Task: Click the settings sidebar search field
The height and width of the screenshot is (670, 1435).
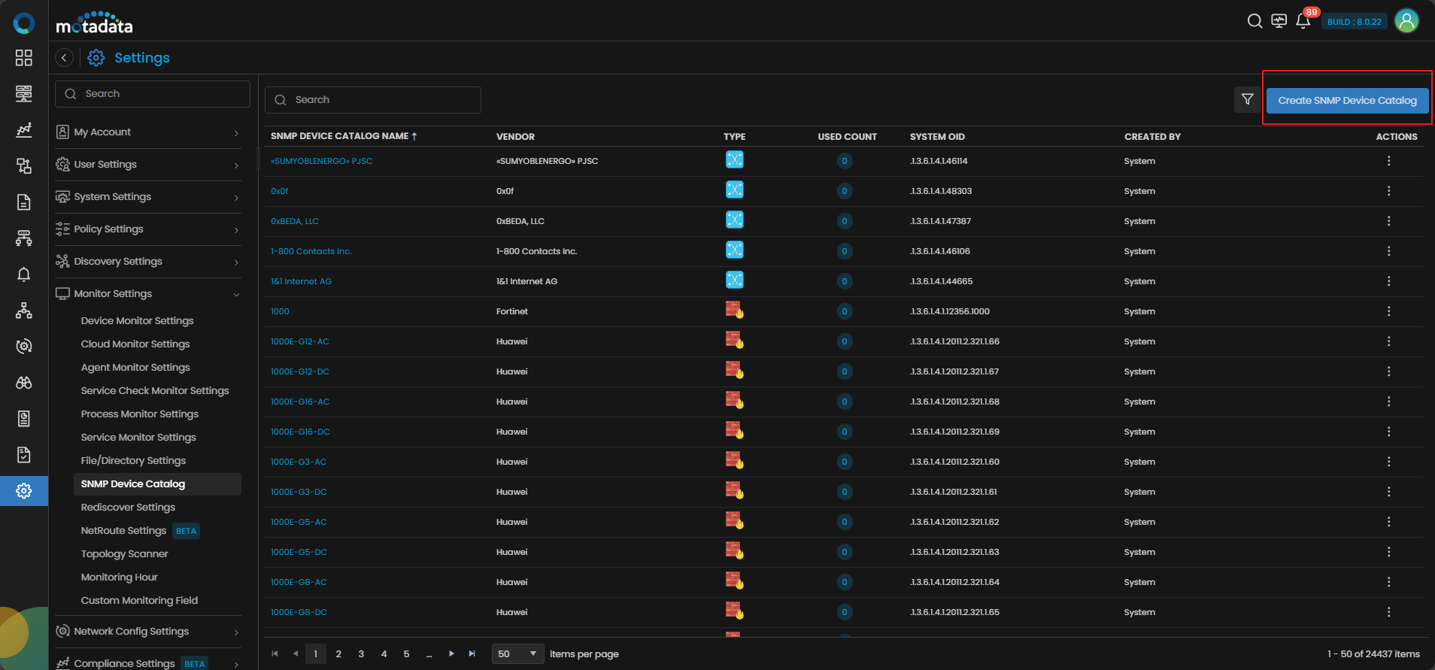Action: (x=153, y=94)
